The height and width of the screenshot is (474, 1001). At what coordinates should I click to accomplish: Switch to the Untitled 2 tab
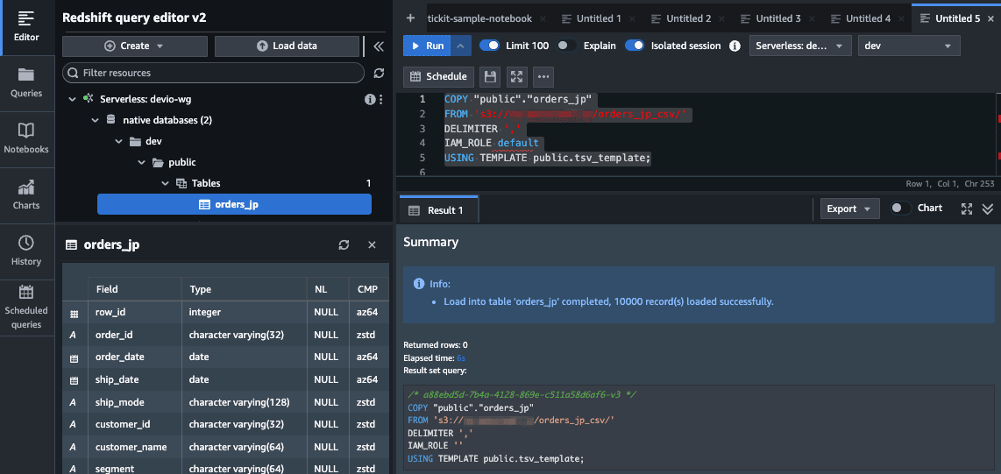[x=682, y=18]
